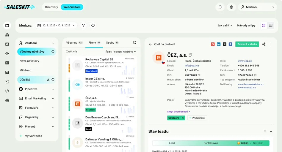Open the robot sidebar icon
Image resolution: width=282 pixels, height=152 pixels.
coord(7,100)
